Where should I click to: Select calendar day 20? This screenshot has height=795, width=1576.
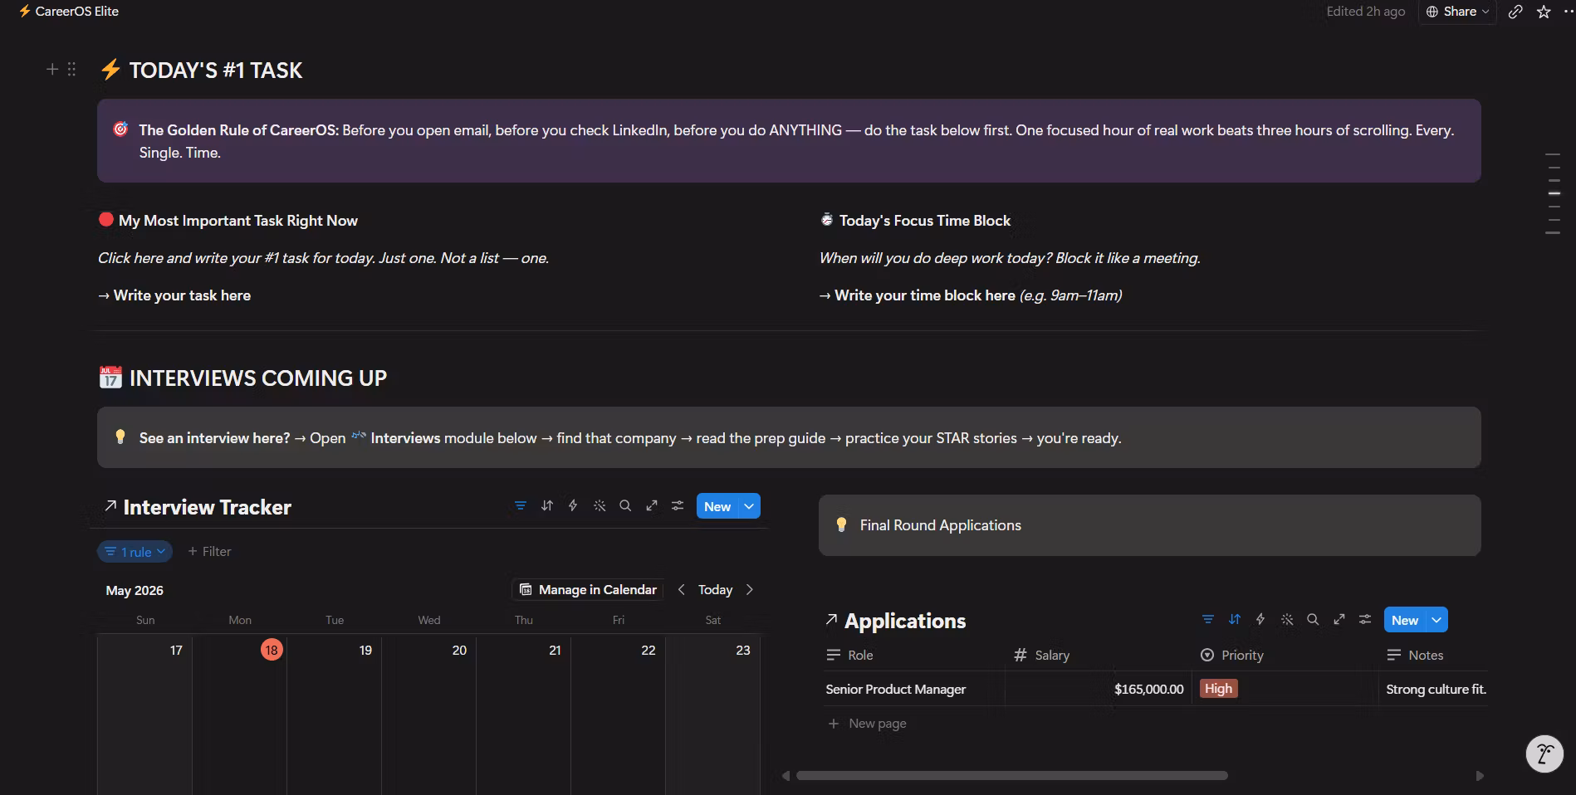pyautogui.click(x=459, y=650)
